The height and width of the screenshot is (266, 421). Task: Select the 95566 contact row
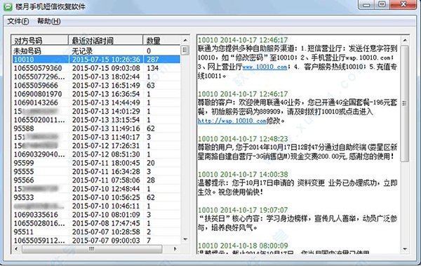(x=96, y=180)
